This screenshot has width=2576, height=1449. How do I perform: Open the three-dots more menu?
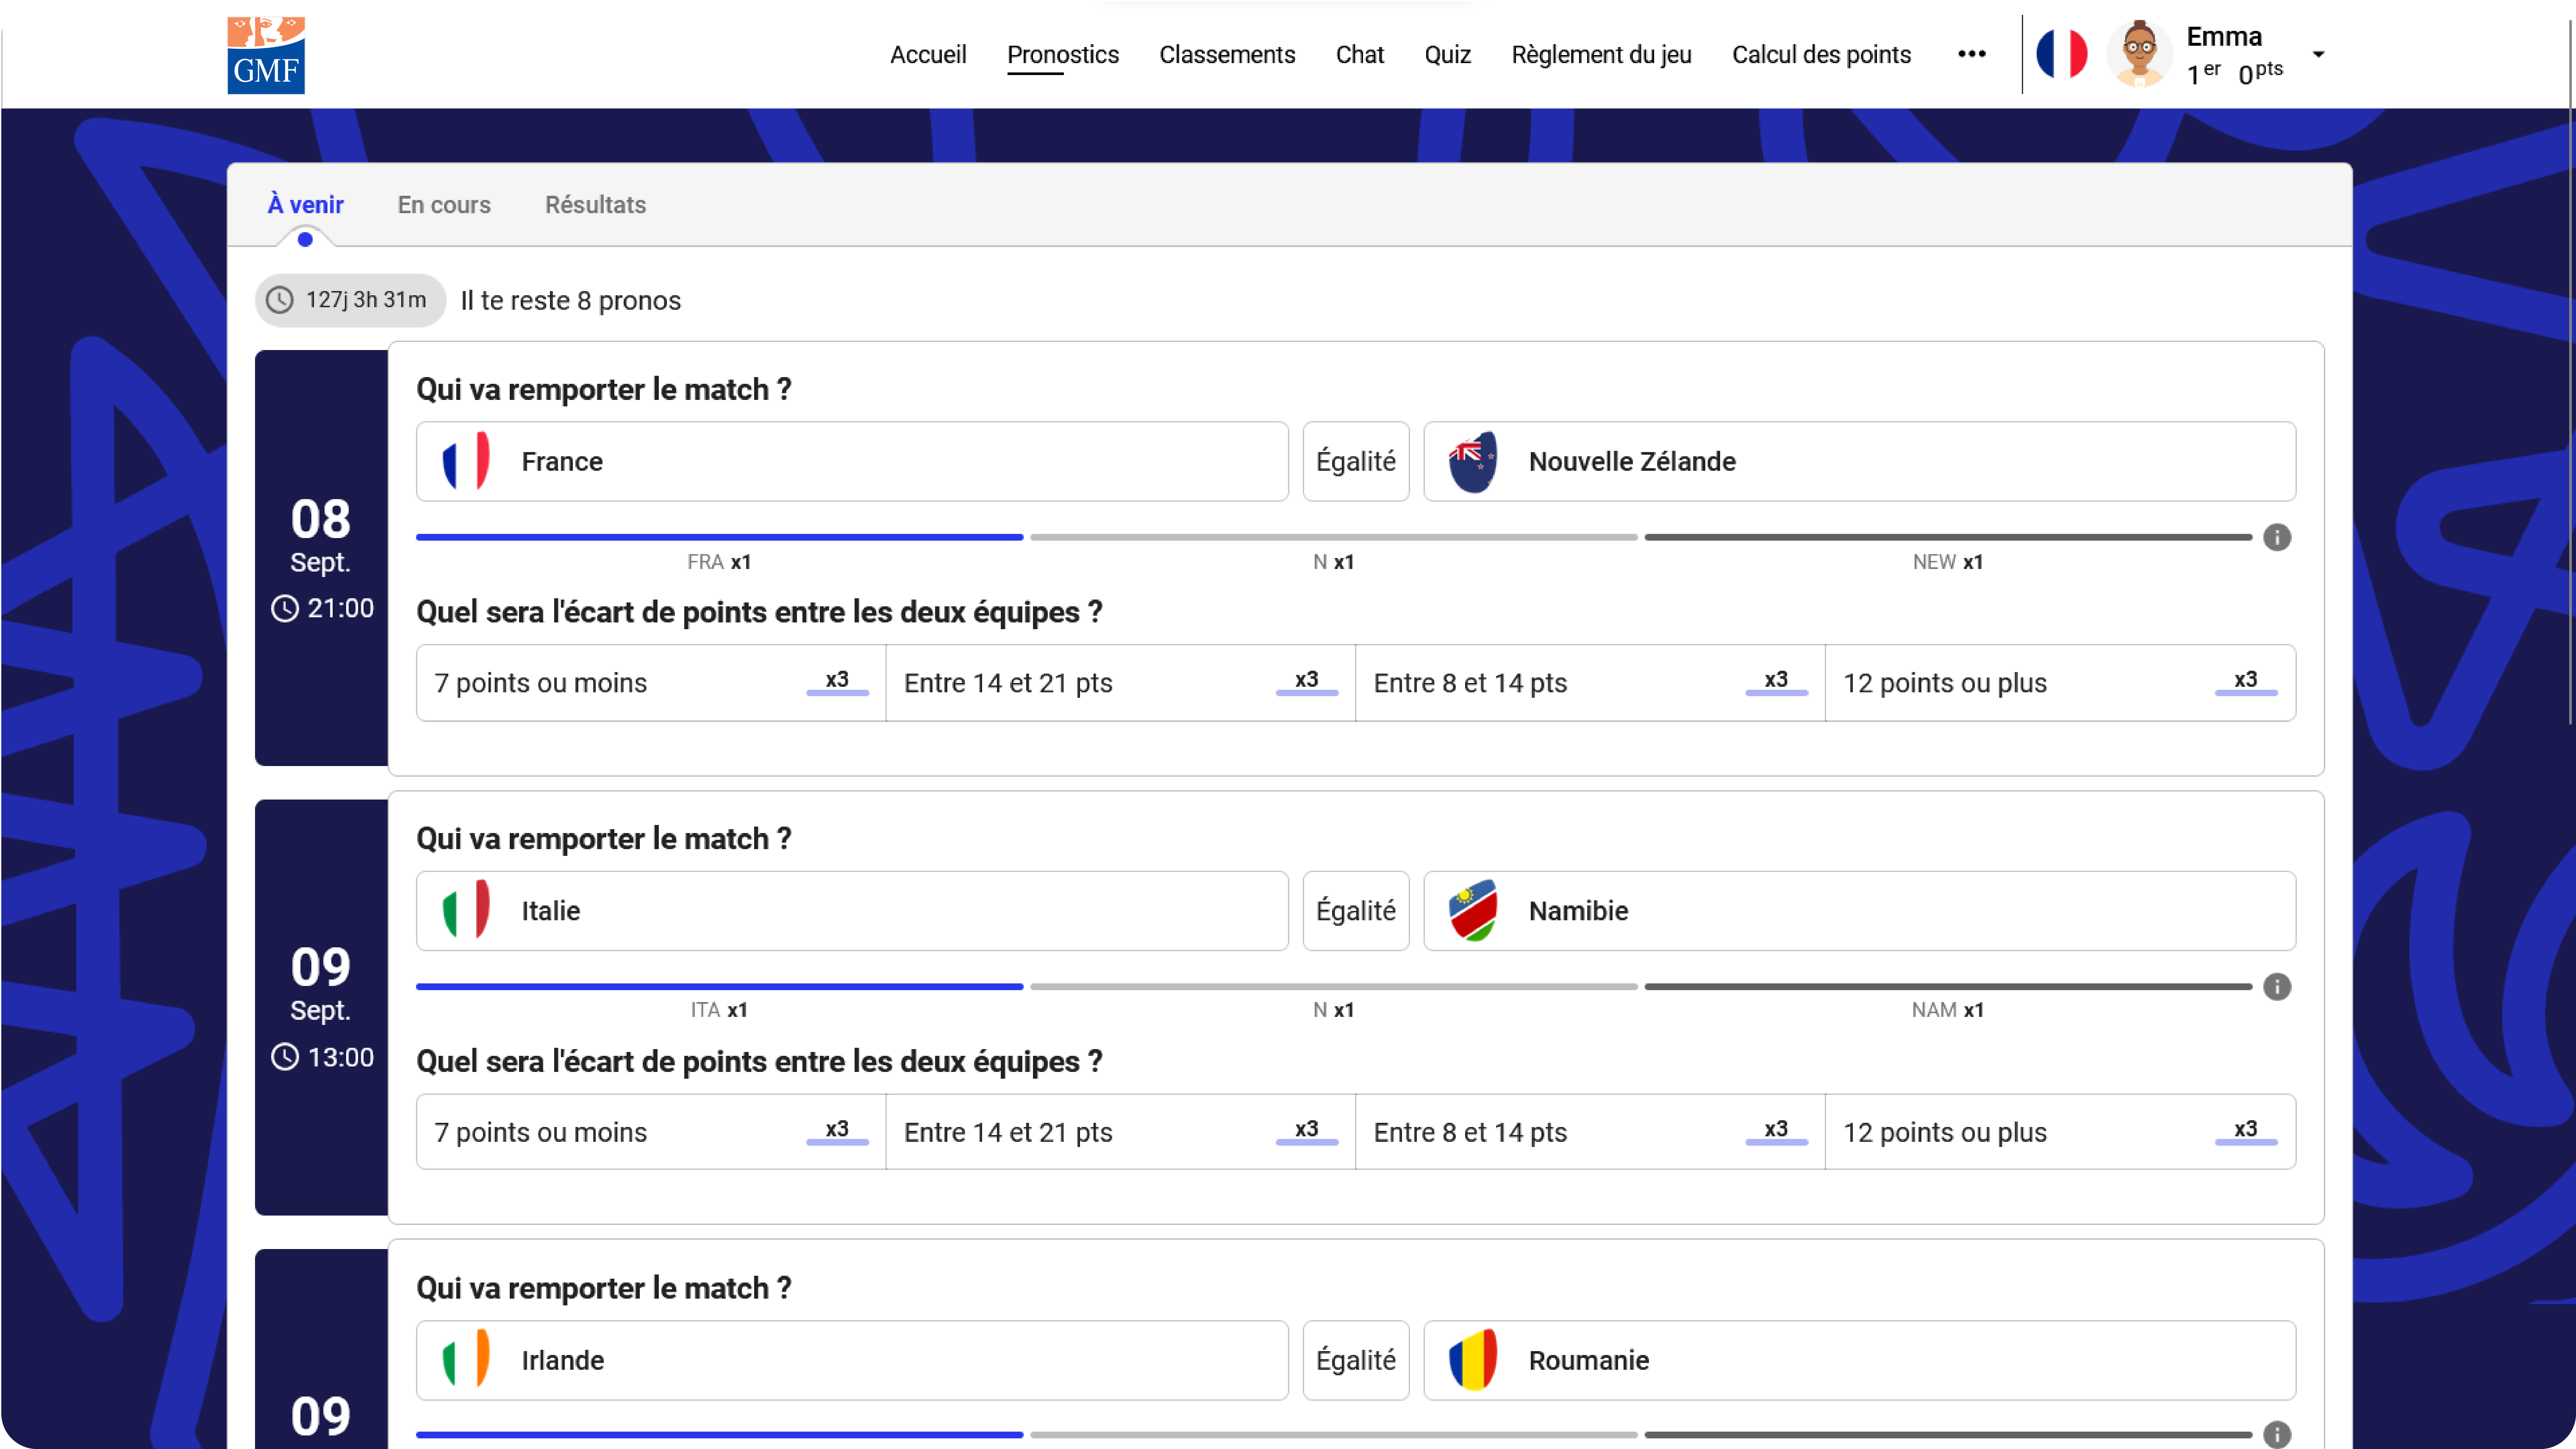coord(1971,54)
